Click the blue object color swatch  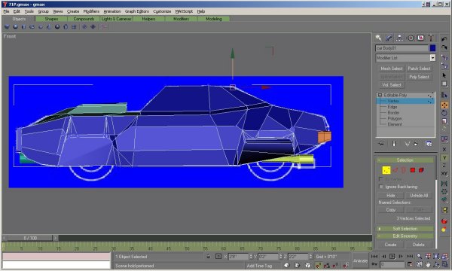(x=432, y=48)
